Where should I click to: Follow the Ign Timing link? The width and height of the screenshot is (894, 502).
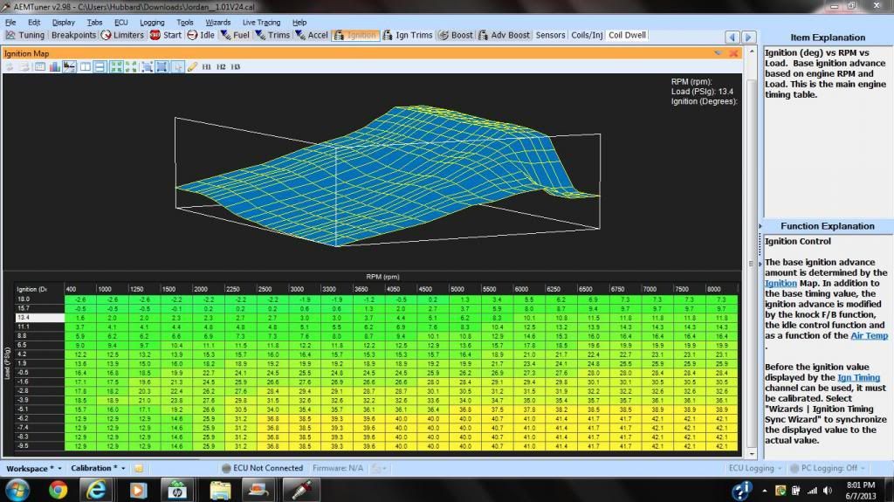coord(859,378)
